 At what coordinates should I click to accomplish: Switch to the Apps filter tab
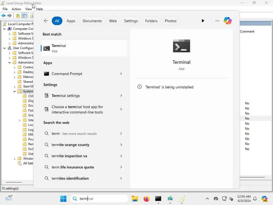[x=71, y=21]
